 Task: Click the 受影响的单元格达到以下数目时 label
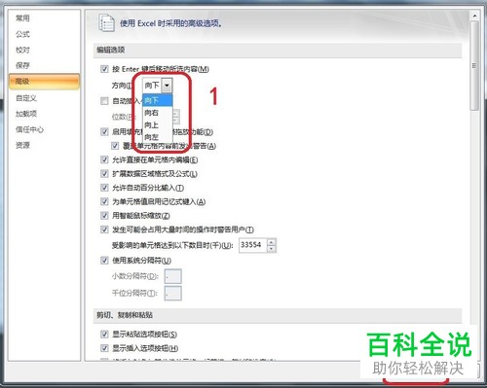point(172,246)
